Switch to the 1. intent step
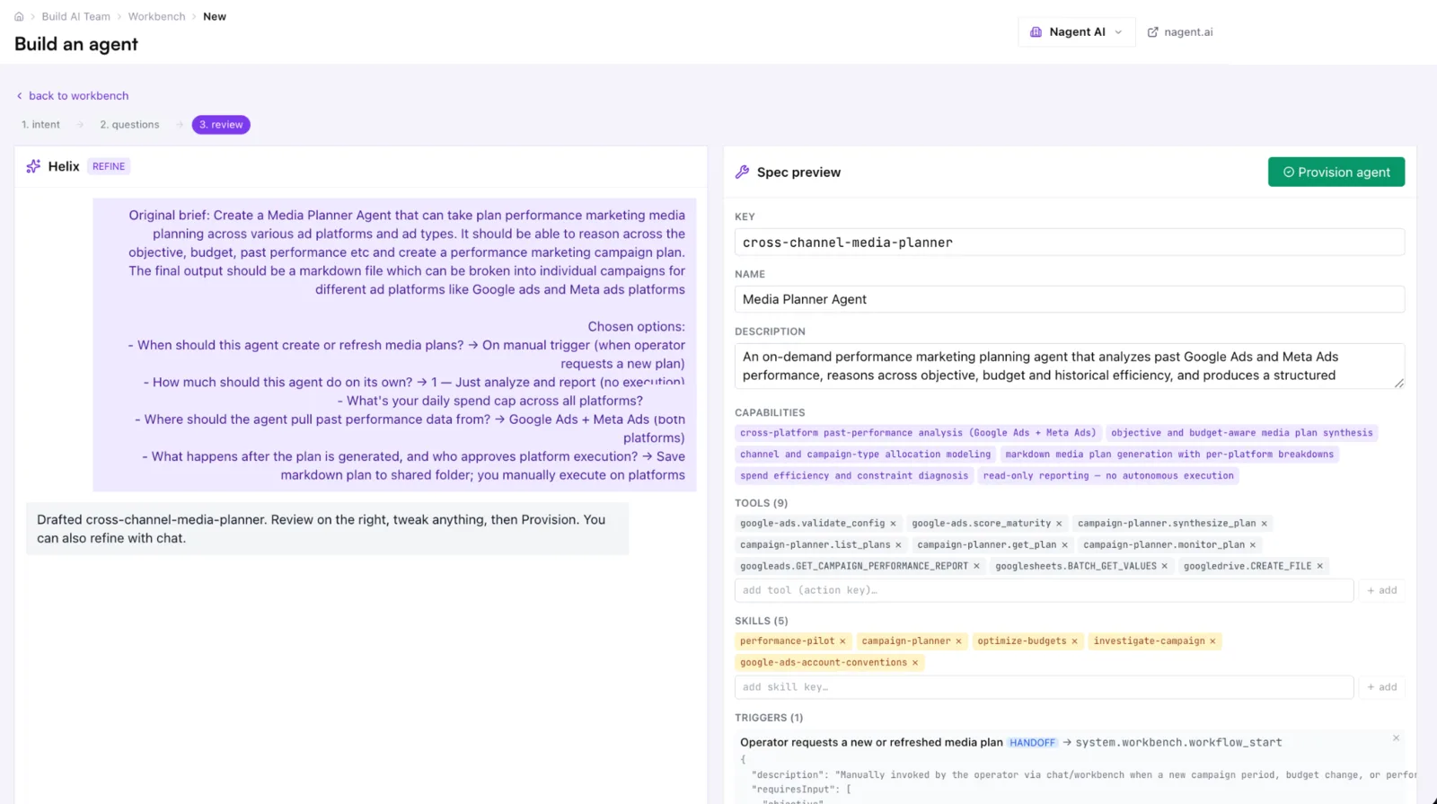The height and width of the screenshot is (804, 1437). (41, 125)
